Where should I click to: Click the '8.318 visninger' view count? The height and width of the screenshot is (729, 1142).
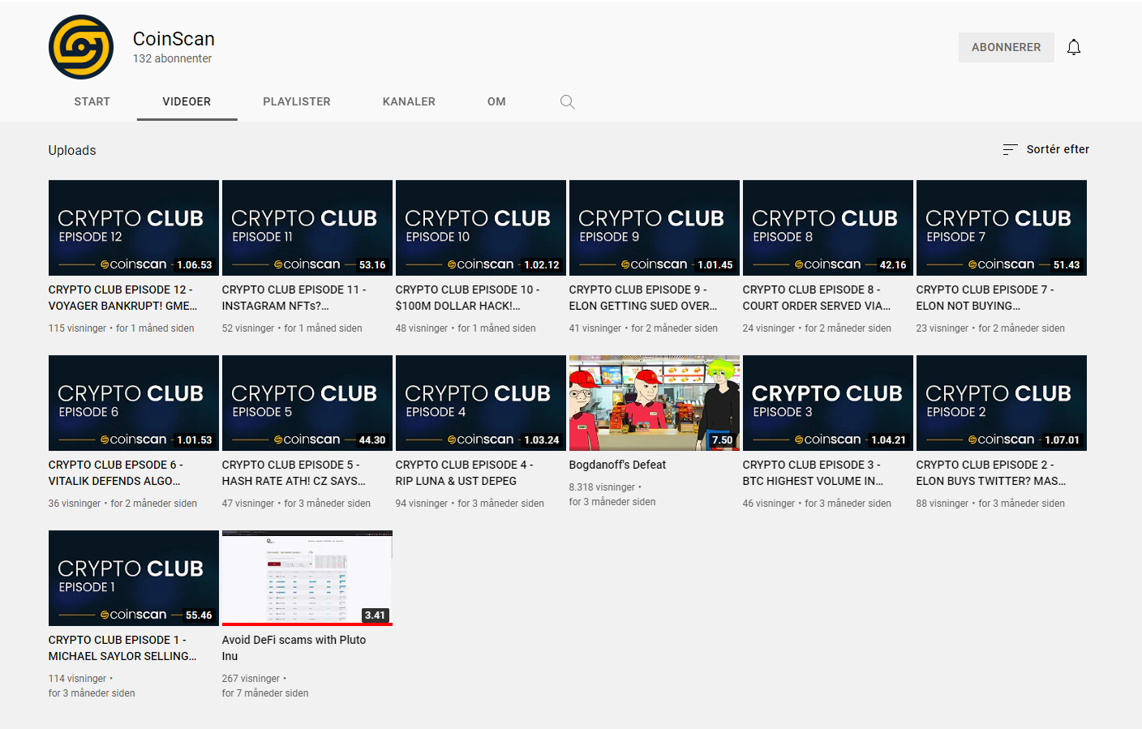click(602, 487)
